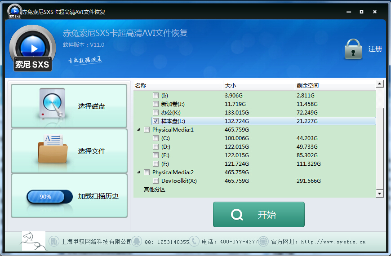Click the globe website icon
This screenshot has height=256, width=391.
[x=263, y=241]
